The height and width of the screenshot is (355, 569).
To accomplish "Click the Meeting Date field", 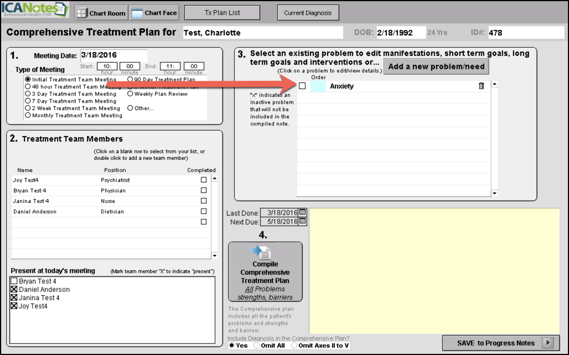I will (113, 55).
